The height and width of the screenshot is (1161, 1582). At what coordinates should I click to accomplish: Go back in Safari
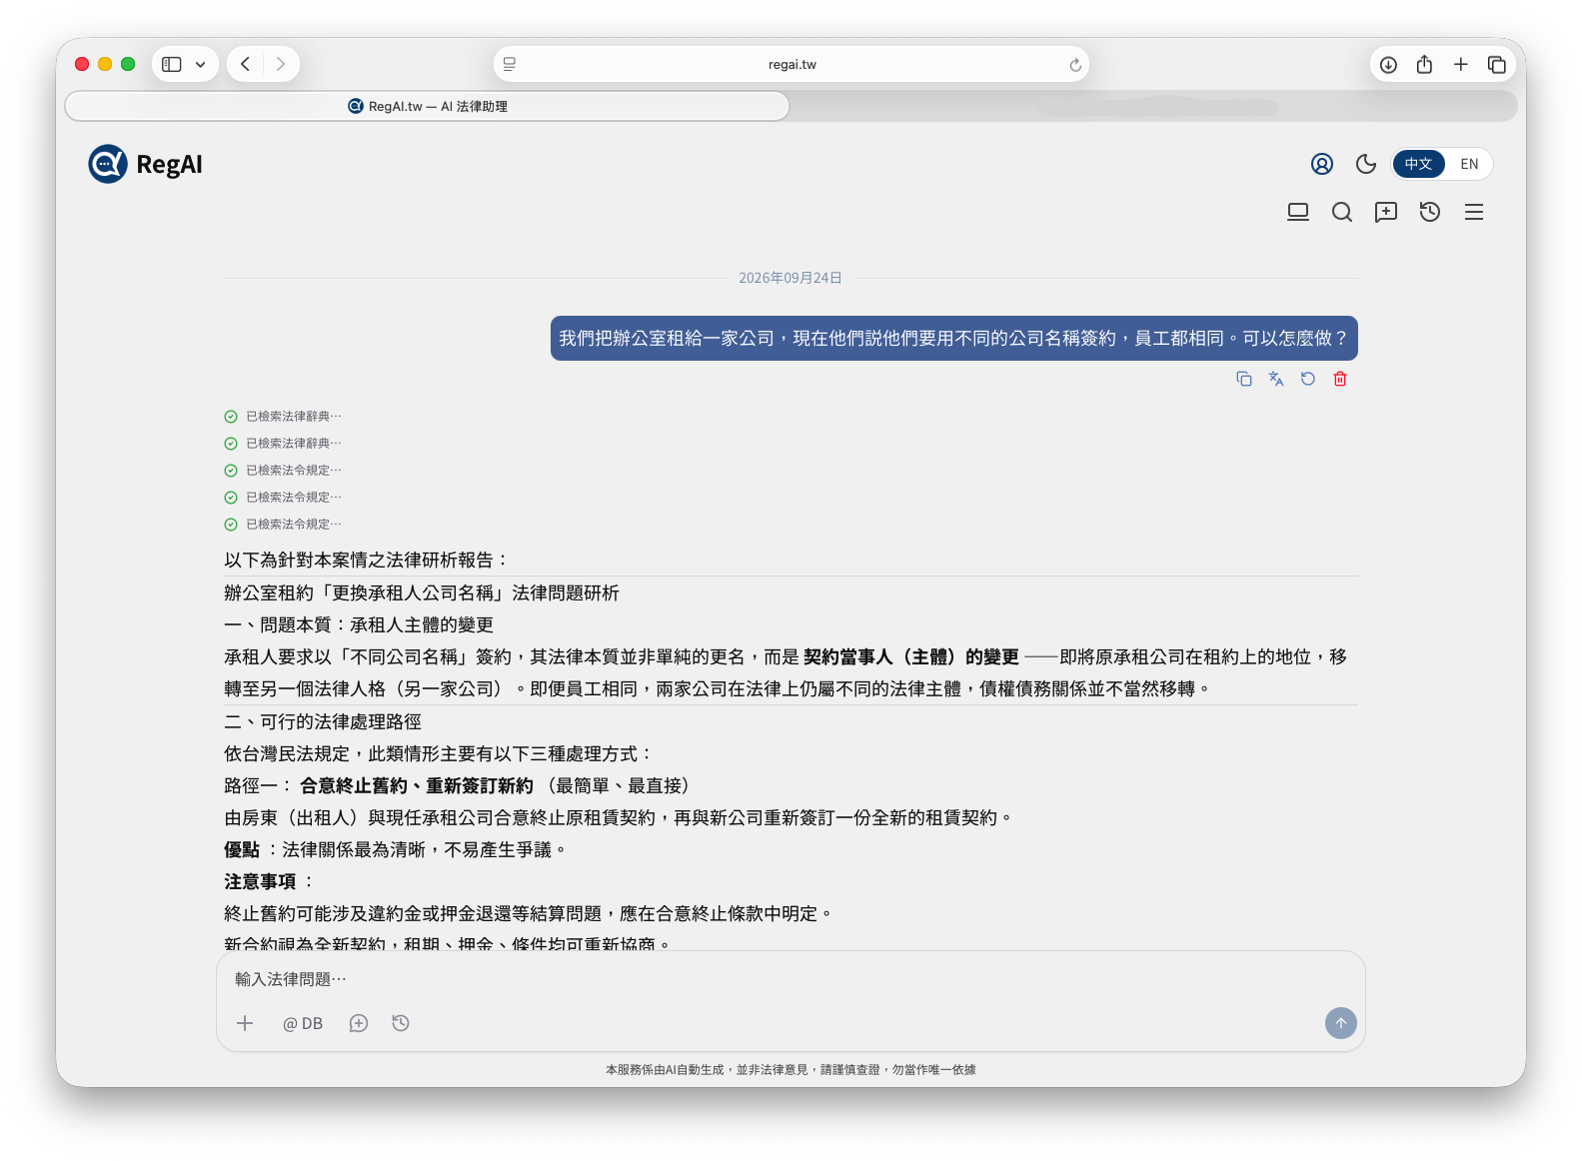[x=245, y=64]
